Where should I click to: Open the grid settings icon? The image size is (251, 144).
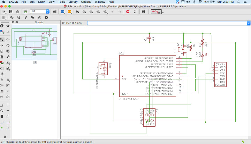point(4,18)
